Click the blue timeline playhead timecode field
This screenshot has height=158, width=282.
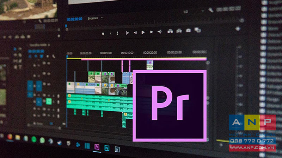click(x=36, y=51)
